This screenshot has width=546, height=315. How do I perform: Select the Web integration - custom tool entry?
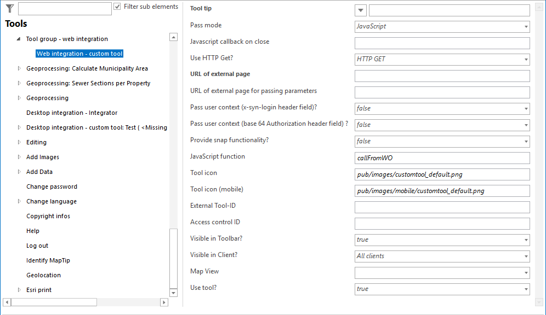coord(79,54)
